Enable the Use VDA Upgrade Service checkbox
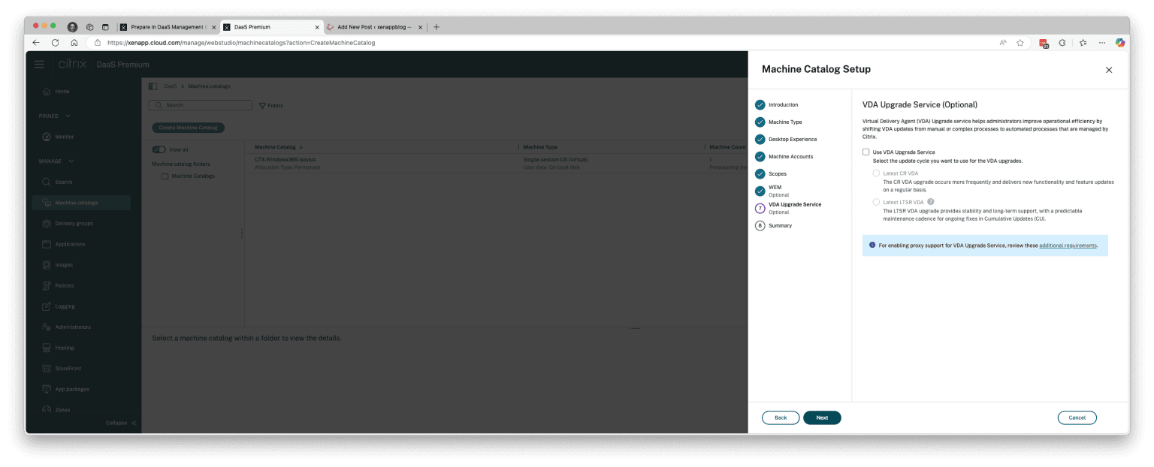1154x467 pixels. click(x=865, y=152)
